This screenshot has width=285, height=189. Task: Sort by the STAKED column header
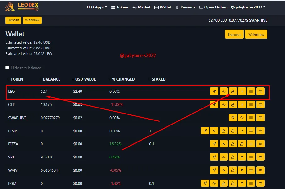[x=159, y=79]
